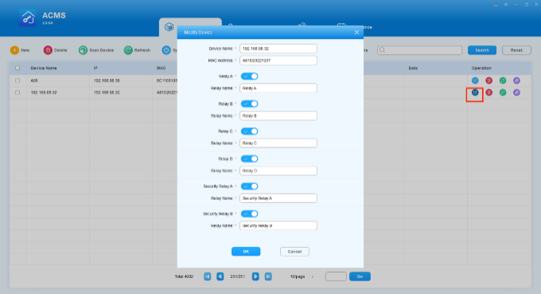The width and height of the screenshot is (541, 294).
Task: Click the edit icon for device 192.168.88.32
Action: (475, 92)
